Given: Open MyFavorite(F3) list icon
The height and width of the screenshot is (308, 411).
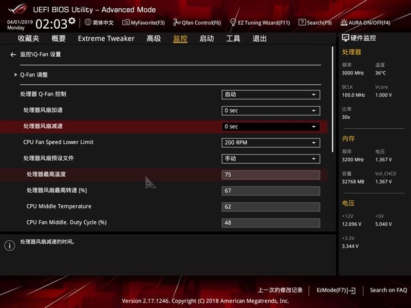Looking at the screenshot, I should (x=126, y=23).
